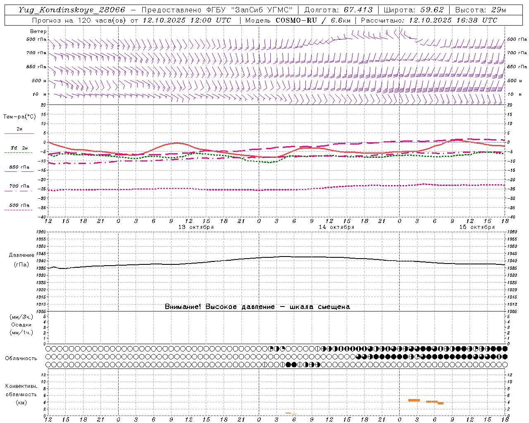Click the dotted line sample under the 500 гПа legend
529x423 pixels.
[19, 210]
